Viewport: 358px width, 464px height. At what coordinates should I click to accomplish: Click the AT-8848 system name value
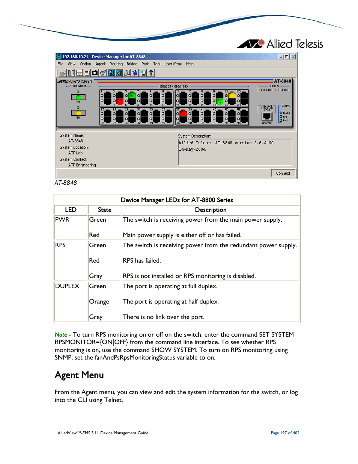pos(75,141)
